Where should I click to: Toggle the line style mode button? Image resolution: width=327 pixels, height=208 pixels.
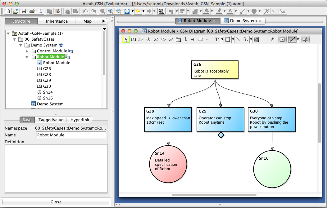pos(292,40)
